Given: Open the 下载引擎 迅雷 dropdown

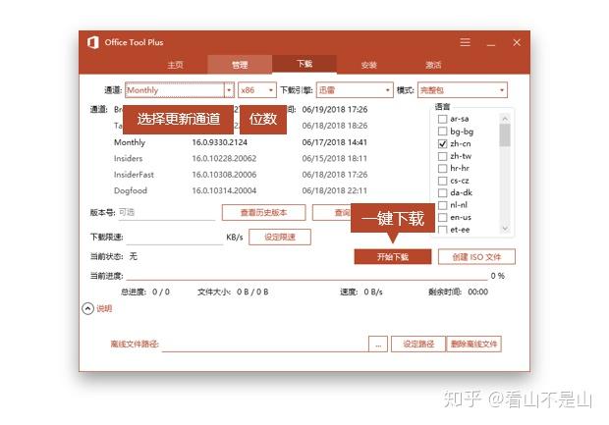Looking at the screenshot, I should (x=355, y=90).
